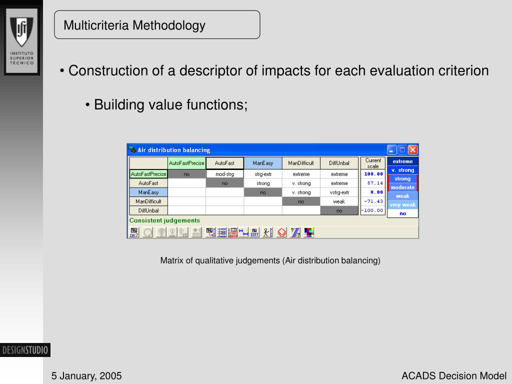This screenshot has height=384, width=512.
Task: Click the 'strg-extr' matrix cell
Action: pos(263,174)
